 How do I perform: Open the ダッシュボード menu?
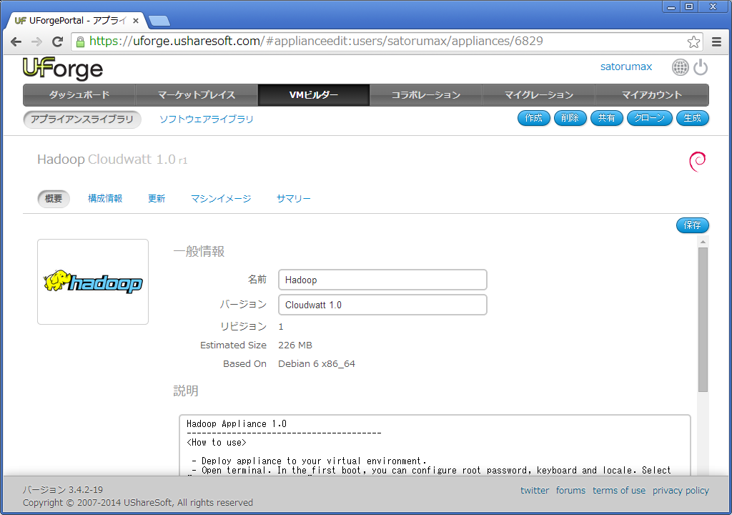coord(79,95)
